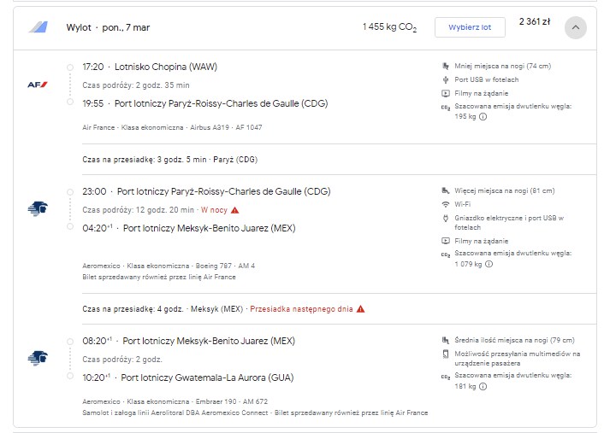The width and height of the screenshot is (604, 433).
Task: Open info icon next to 181 kg emission
Action: (483, 387)
